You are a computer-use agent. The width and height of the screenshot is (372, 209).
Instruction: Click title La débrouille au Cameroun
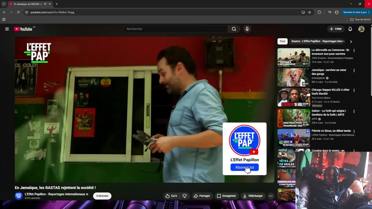330,52
